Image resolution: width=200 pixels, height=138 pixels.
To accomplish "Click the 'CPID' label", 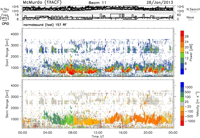I will [5, 24].
